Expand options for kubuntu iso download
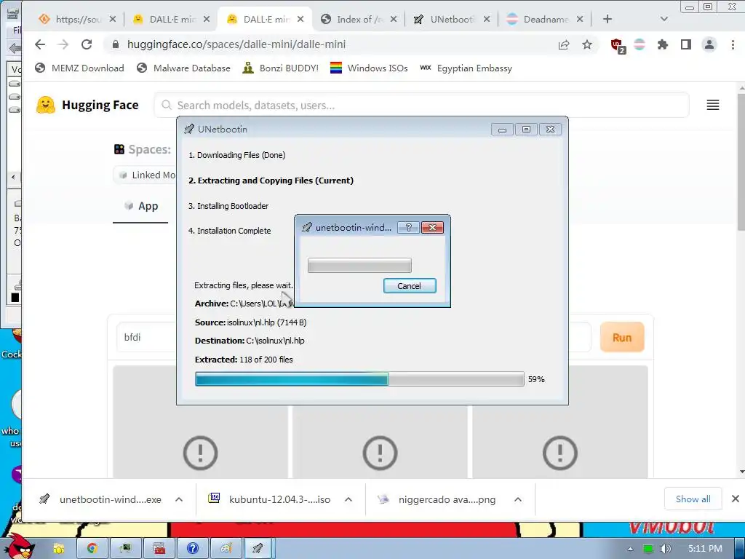The image size is (745, 559). pos(348,499)
